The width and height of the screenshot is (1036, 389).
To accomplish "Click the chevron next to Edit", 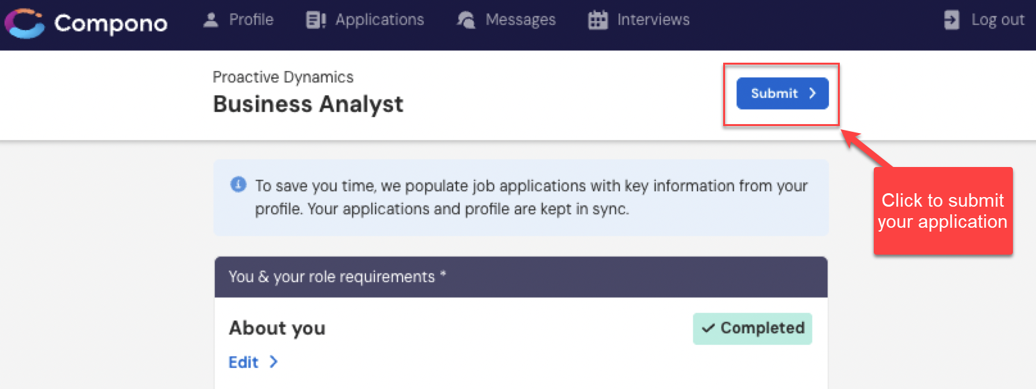I will (x=274, y=361).
